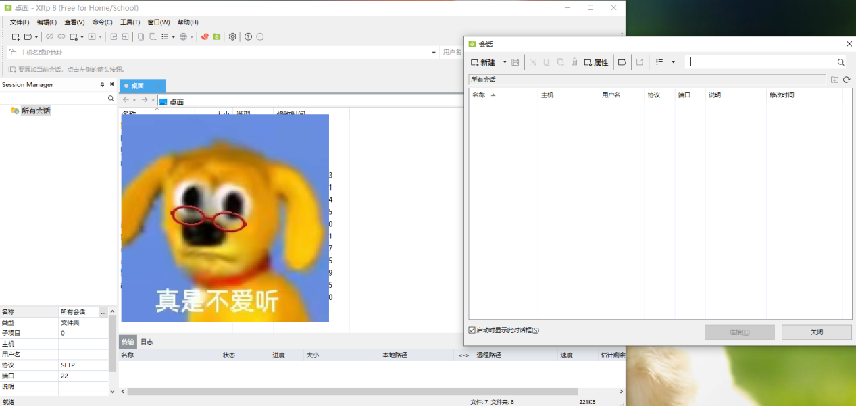The image size is (856, 406).
Task: Expand the host address dropdown arrow
Action: pyautogui.click(x=434, y=53)
